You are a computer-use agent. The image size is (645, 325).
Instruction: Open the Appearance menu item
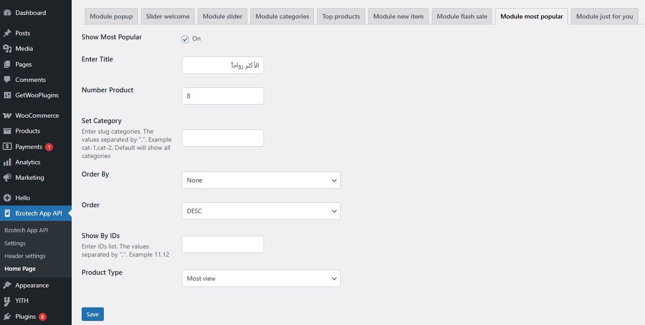coord(36,285)
